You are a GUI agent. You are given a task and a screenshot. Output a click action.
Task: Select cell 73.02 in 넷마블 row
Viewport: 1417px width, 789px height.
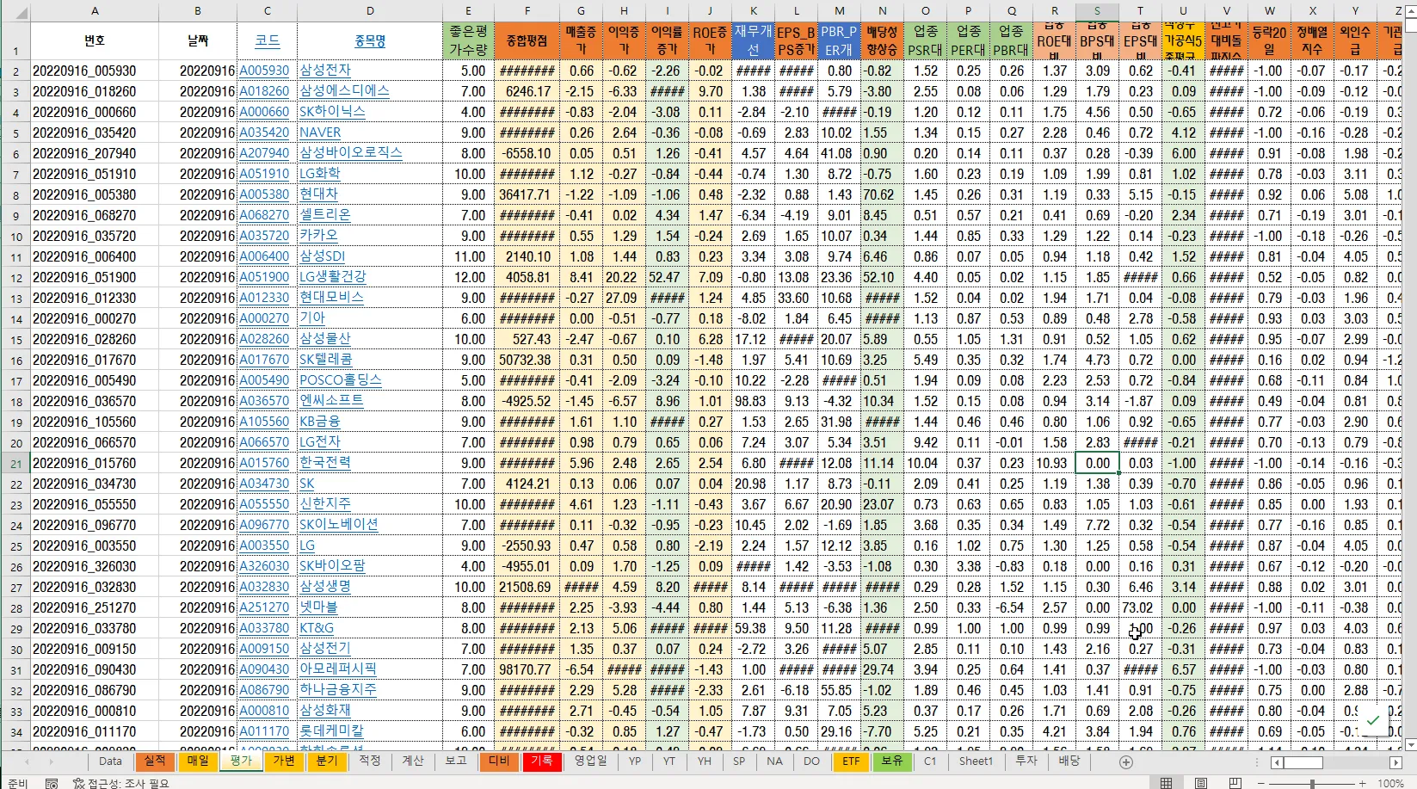[1140, 607]
